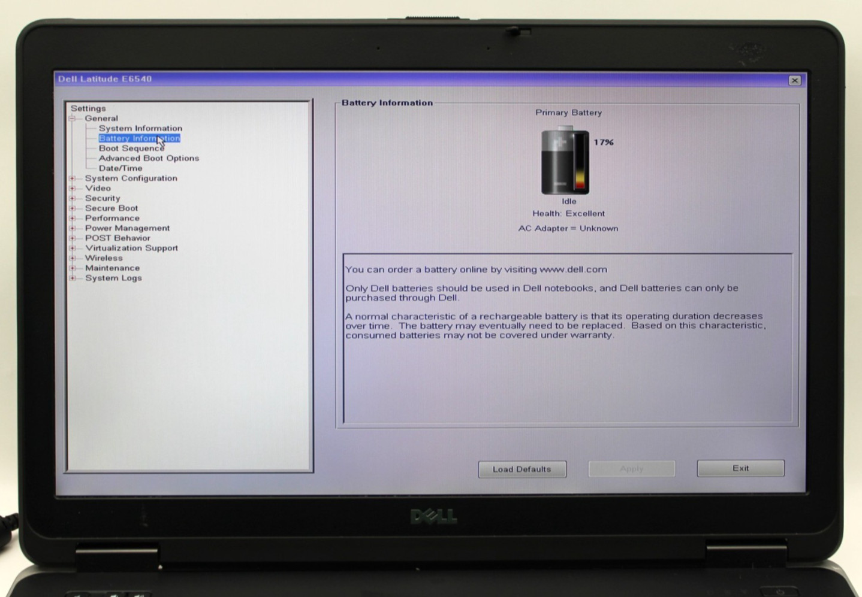Click the 17% battery charge value
The height and width of the screenshot is (597, 862).
[604, 143]
